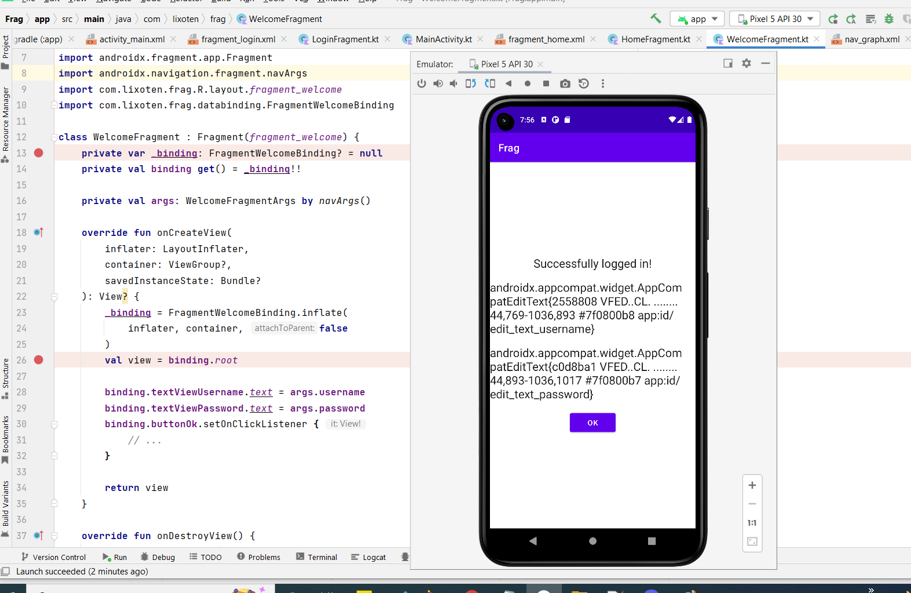The height and width of the screenshot is (593, 911).
Task: Click the emulator toolbar Back triangle
Action: pos(508,83)
